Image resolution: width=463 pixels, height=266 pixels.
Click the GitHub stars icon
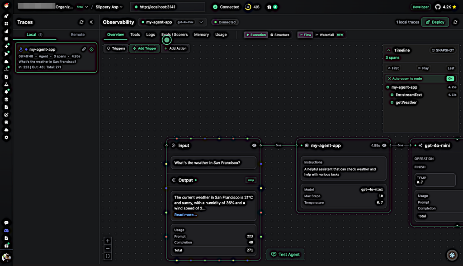tap(437, 7)
